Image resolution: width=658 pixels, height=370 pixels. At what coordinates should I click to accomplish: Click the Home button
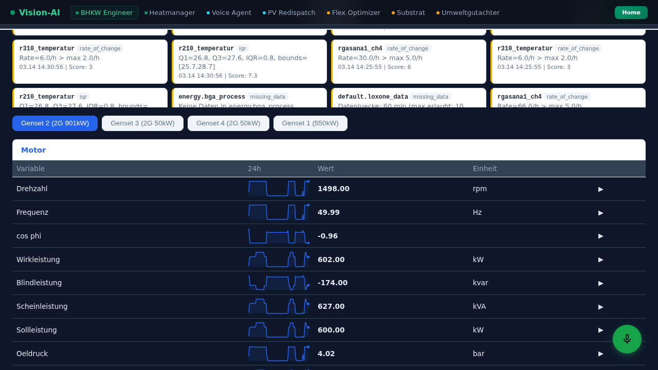[631, 12]
